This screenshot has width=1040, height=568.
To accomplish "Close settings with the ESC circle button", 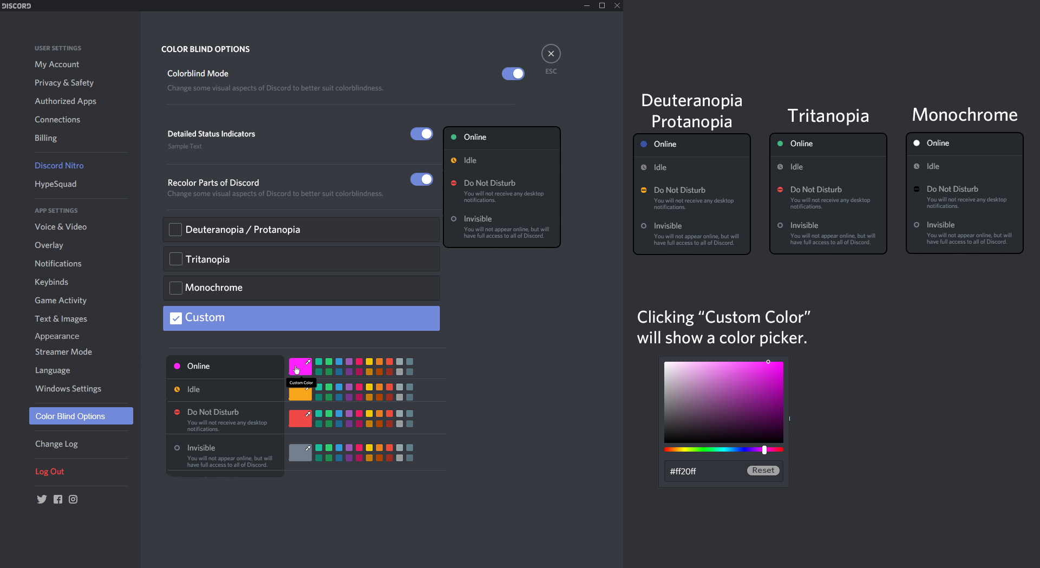I will pos(551,54).
